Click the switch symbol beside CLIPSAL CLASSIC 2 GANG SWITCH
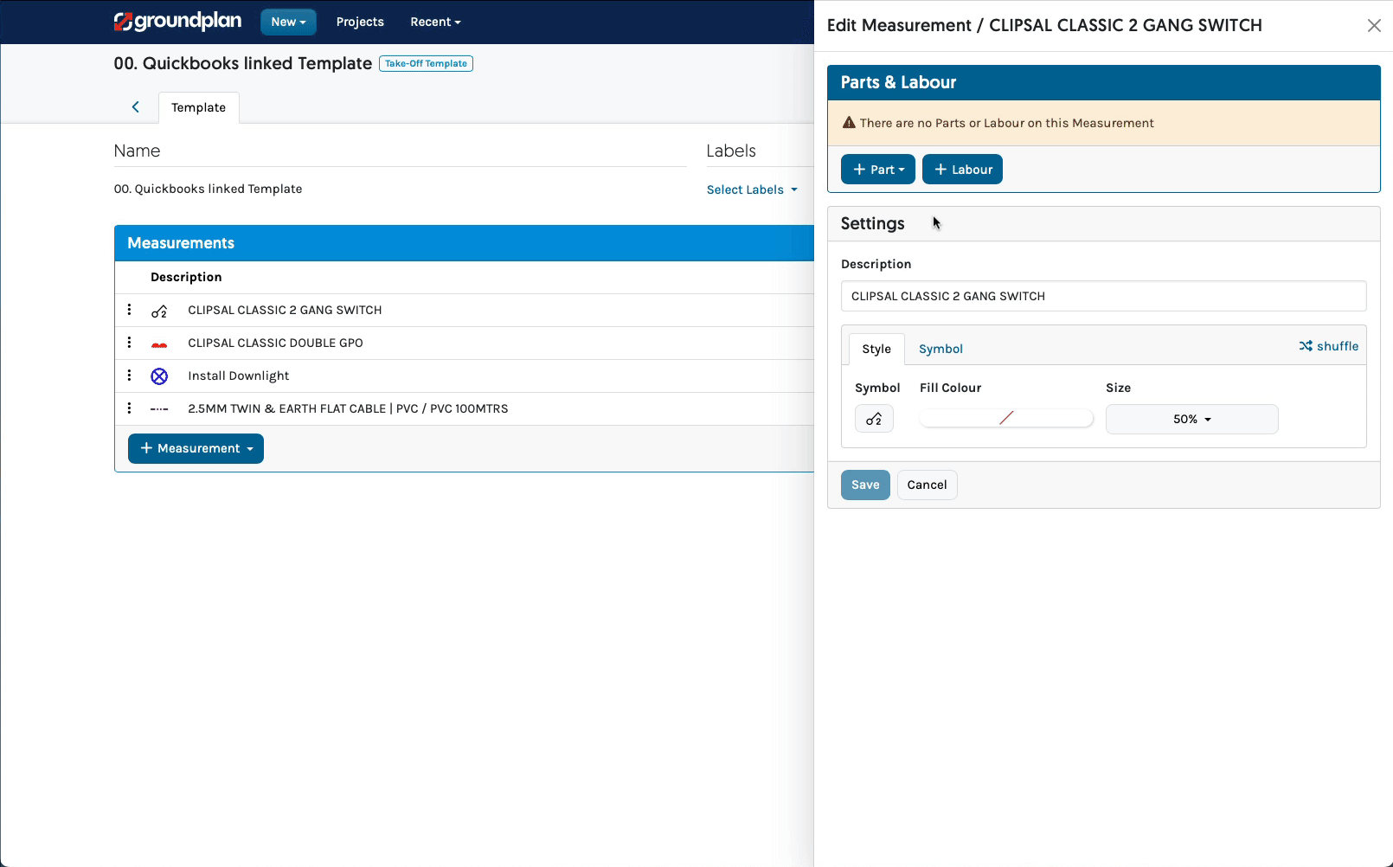 point(159,310)
